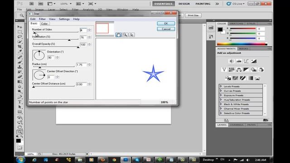The width and height of the screenshot is (290, 163).
Task: Select the Path Selection tool
Action: (x=19, y=107)
